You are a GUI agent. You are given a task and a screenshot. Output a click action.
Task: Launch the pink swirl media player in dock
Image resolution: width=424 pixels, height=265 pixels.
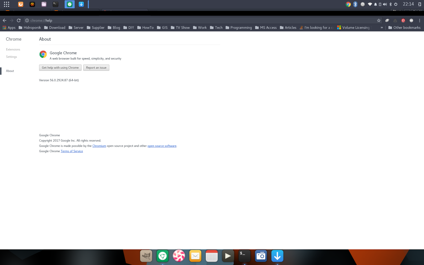[x=179, y=256]
